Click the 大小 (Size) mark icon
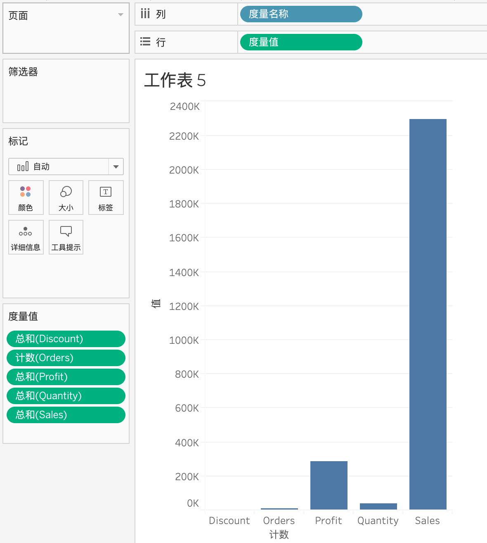 (x=66, y=198)
